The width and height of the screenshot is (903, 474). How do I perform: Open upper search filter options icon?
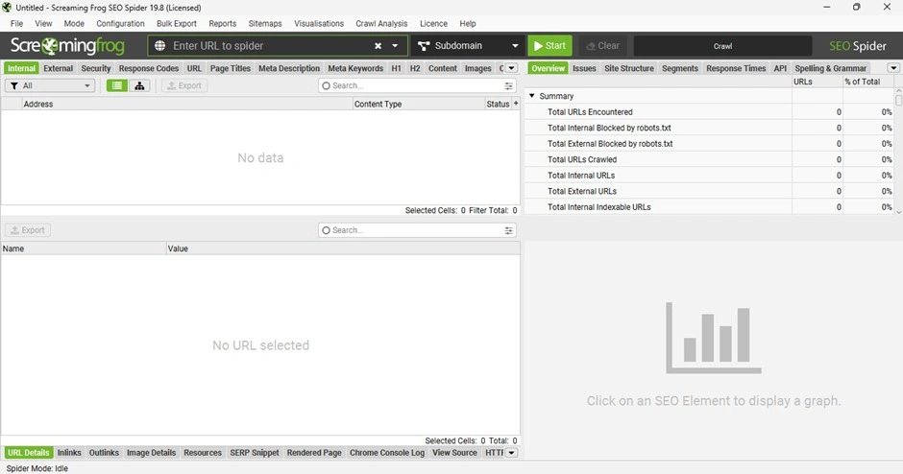pos(508,85)
